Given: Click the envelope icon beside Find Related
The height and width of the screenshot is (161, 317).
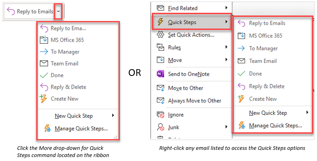Looking at the screenshot, I should (160, 8).
